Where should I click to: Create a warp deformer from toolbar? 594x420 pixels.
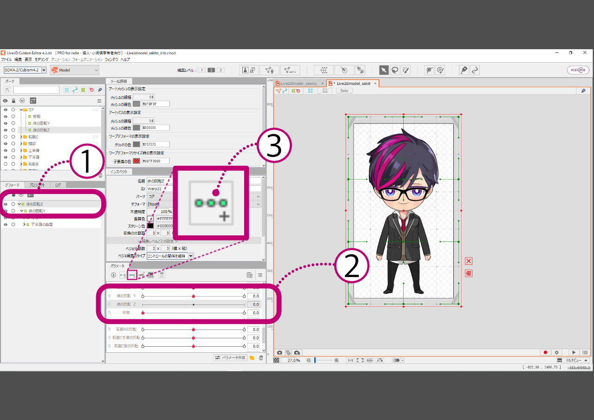pyautogui.click(x=324, y=70)
